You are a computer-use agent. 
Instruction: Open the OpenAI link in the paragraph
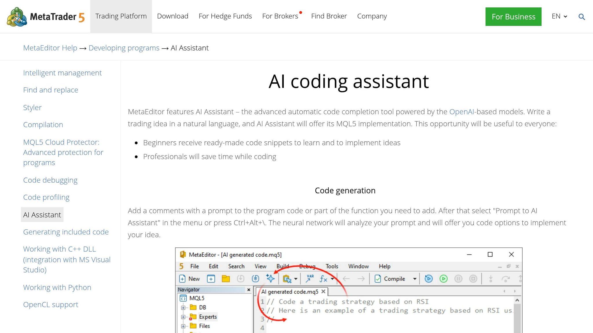coord(462,112)
